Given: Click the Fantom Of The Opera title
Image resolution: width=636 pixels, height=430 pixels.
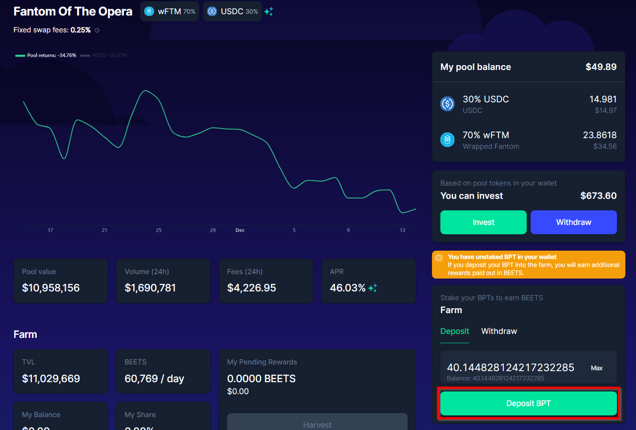Looking at the screenshot, I should coord(73,12).
